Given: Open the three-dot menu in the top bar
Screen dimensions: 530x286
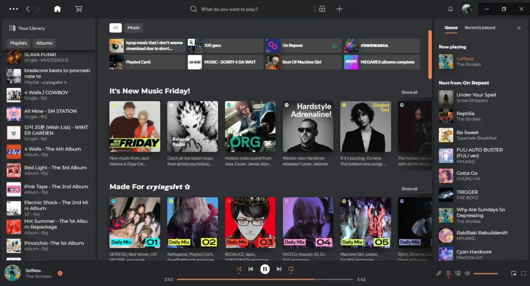Looking at the screenshot, I should (x=13, y=9).
